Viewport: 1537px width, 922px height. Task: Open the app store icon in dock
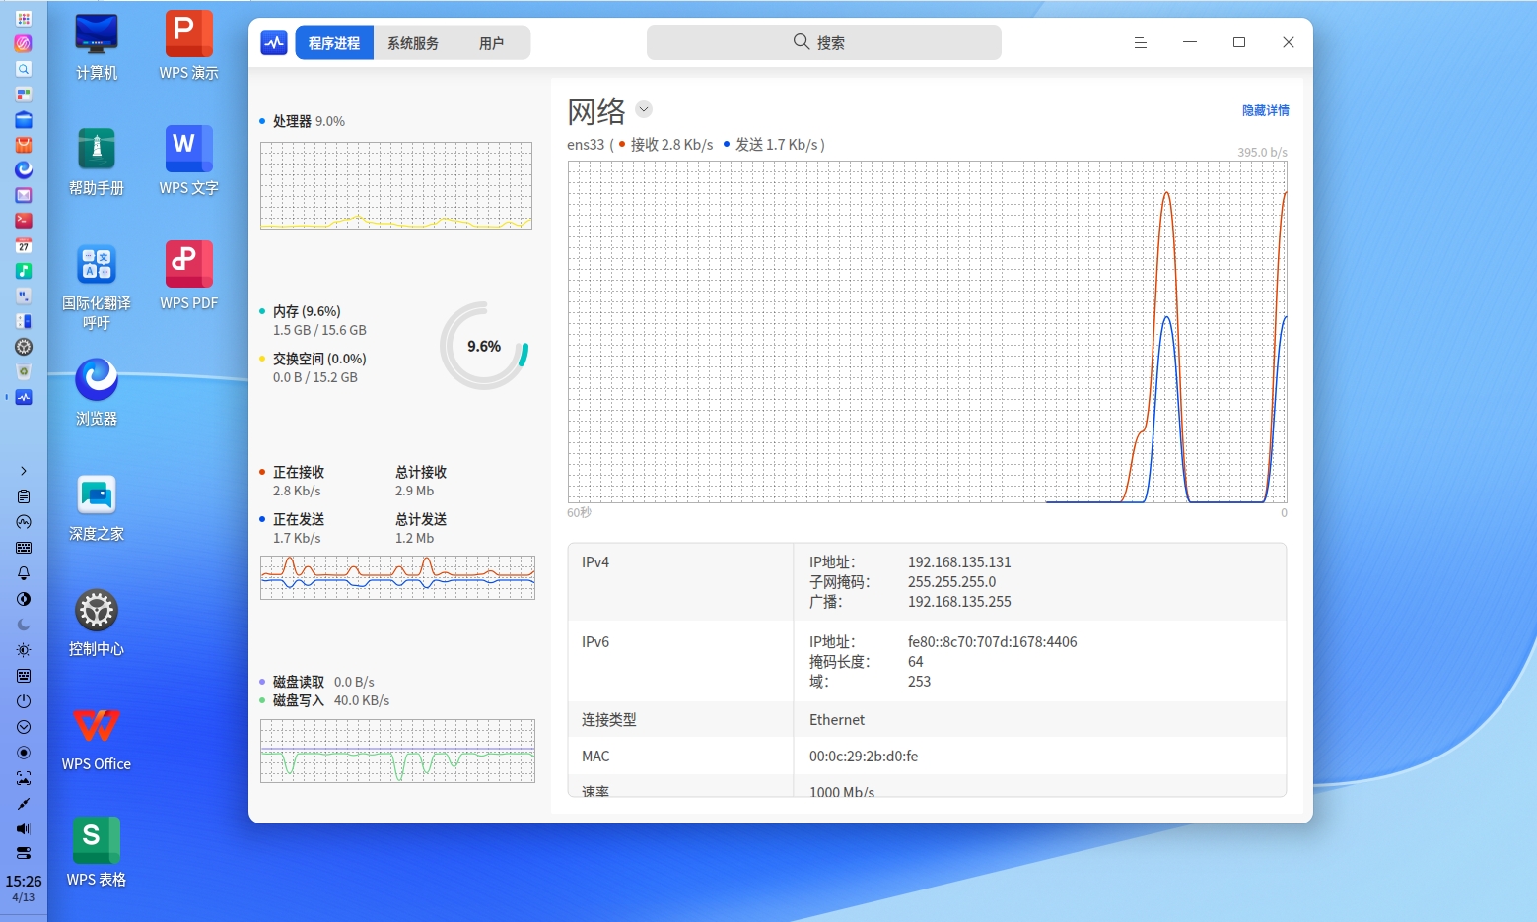(x=24, y=145)
